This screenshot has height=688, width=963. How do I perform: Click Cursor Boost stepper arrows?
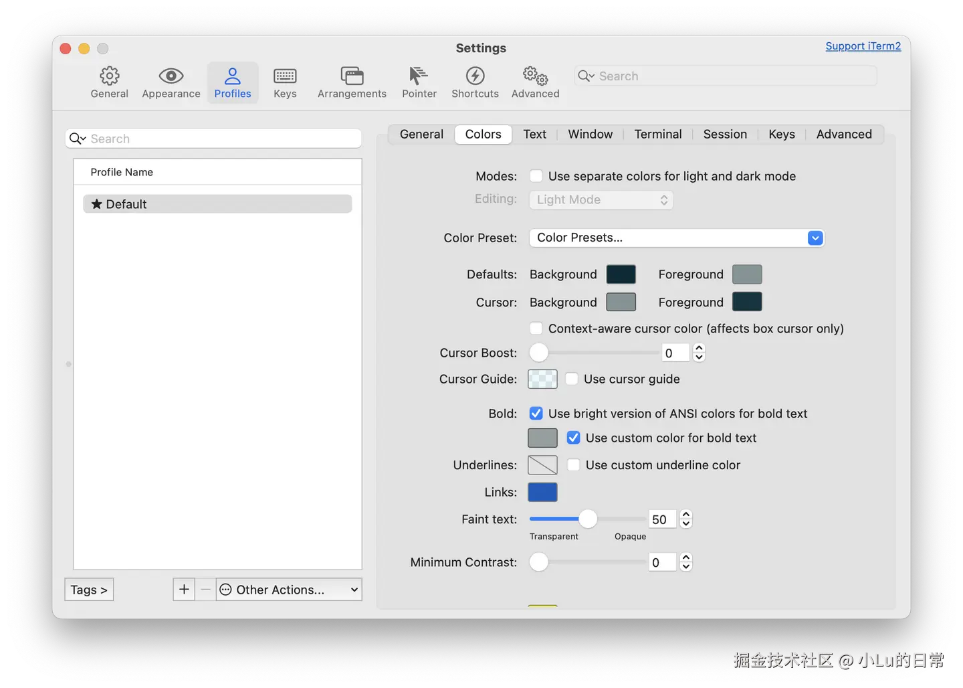699,353
